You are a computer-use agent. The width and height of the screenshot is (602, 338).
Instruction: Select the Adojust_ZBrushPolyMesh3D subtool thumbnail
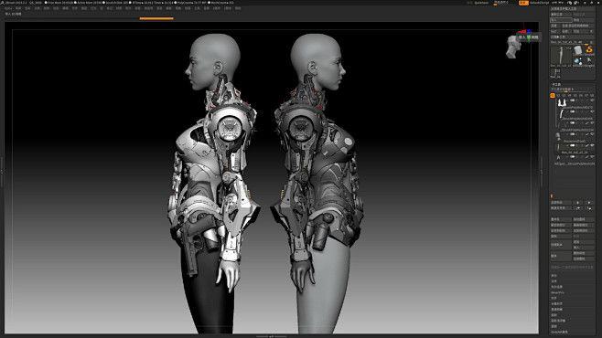558,157
